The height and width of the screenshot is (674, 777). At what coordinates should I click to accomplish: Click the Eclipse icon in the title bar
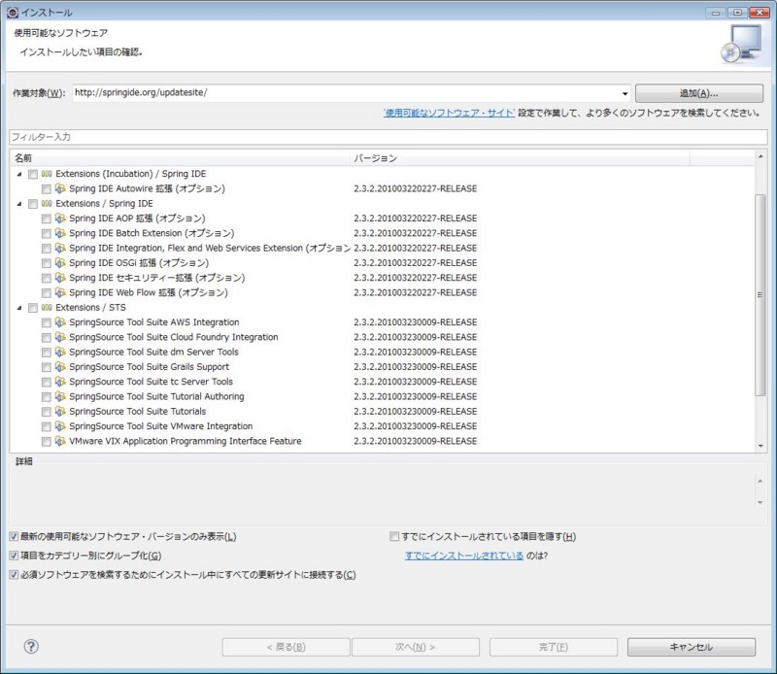coord(13,12)
